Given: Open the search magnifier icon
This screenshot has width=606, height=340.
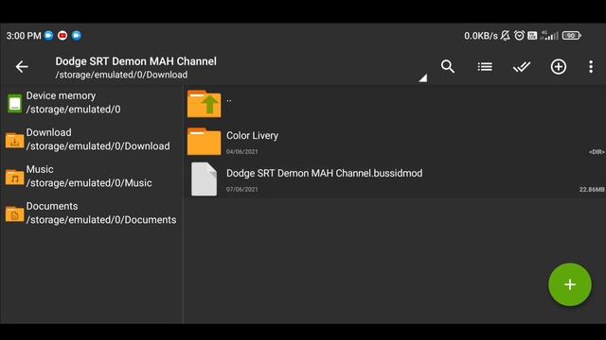Looking at the screenshot, I should [448, 67].
